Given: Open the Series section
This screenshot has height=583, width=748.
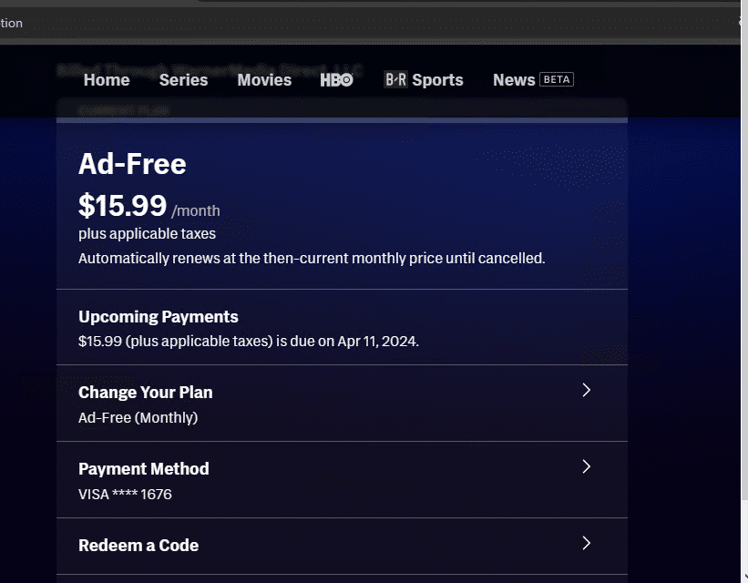Looking at the screenshot, I should (183, 80).
